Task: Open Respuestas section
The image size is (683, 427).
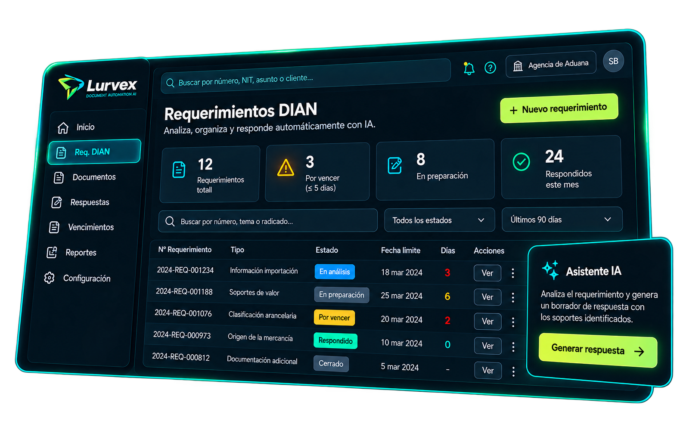Action: point(90,202)
